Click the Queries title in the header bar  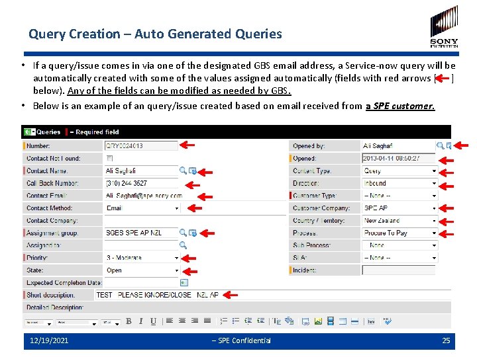pos(48,132)
